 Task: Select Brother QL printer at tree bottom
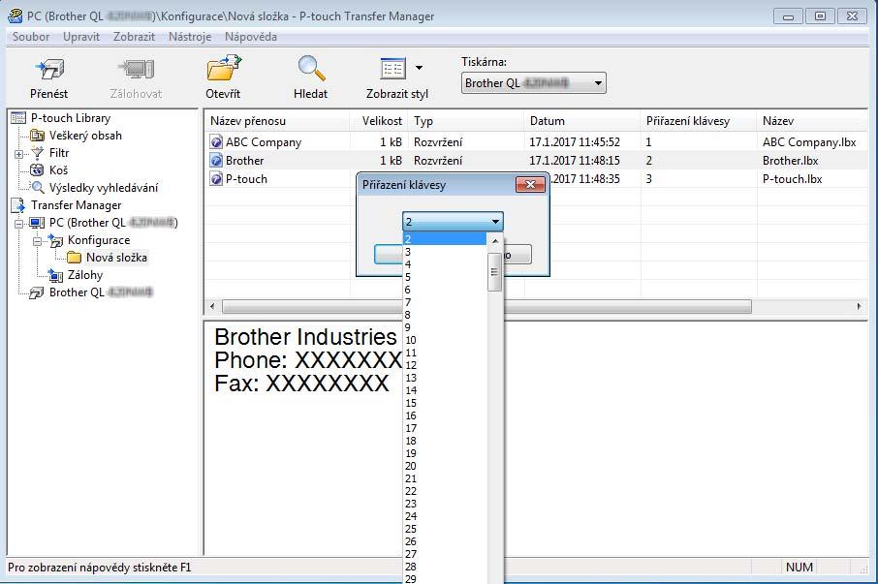coord(101,292)
